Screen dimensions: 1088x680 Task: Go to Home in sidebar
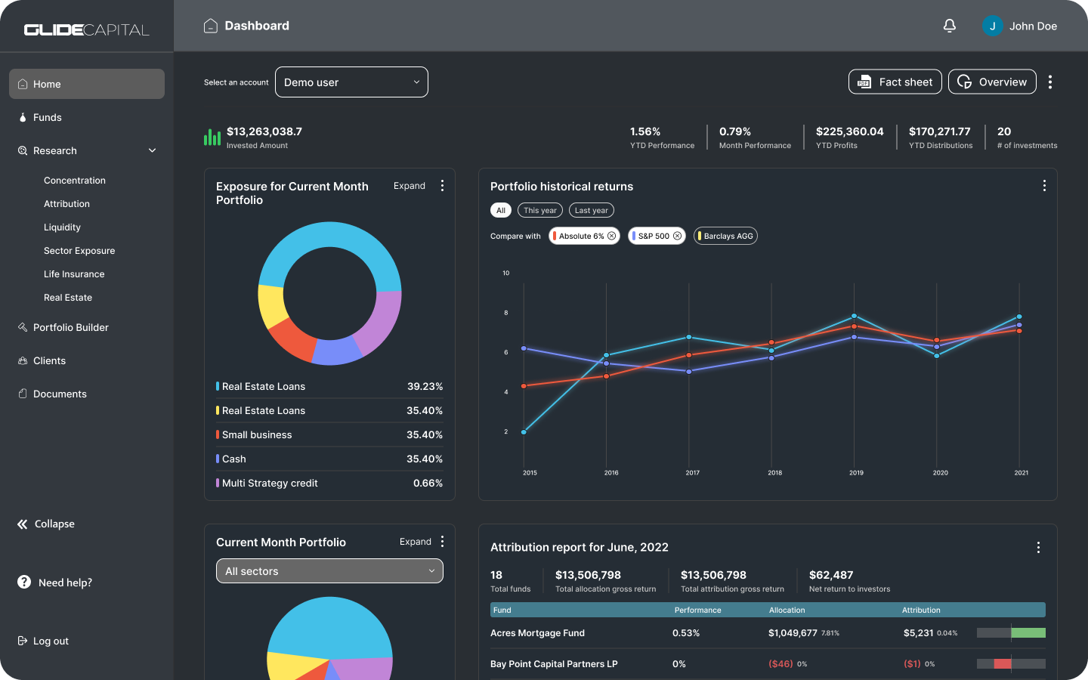tap(87, 84)
